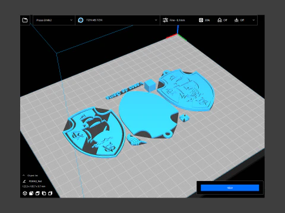Open file with the folder icon
Image resolution: width=285 pixels, height=213 pixels.
(x=25, y=20)
